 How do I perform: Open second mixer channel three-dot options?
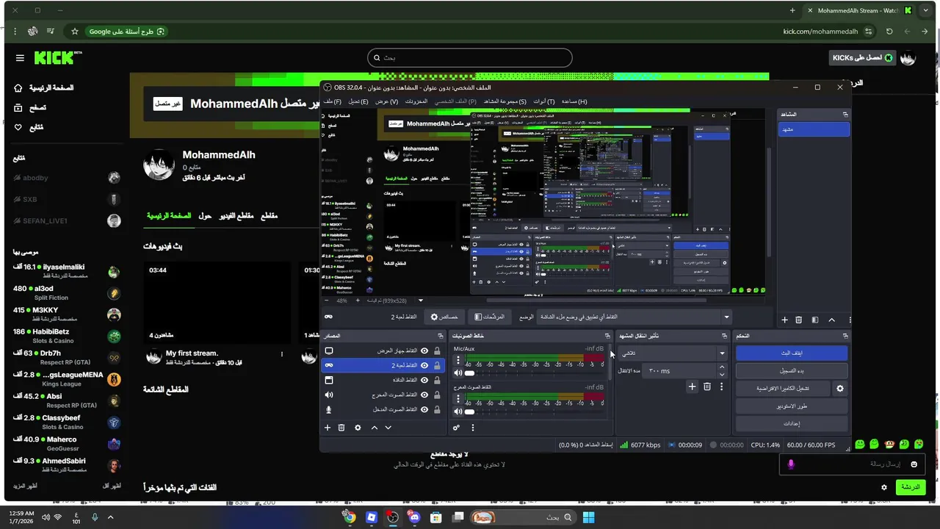tap(458, 399)
